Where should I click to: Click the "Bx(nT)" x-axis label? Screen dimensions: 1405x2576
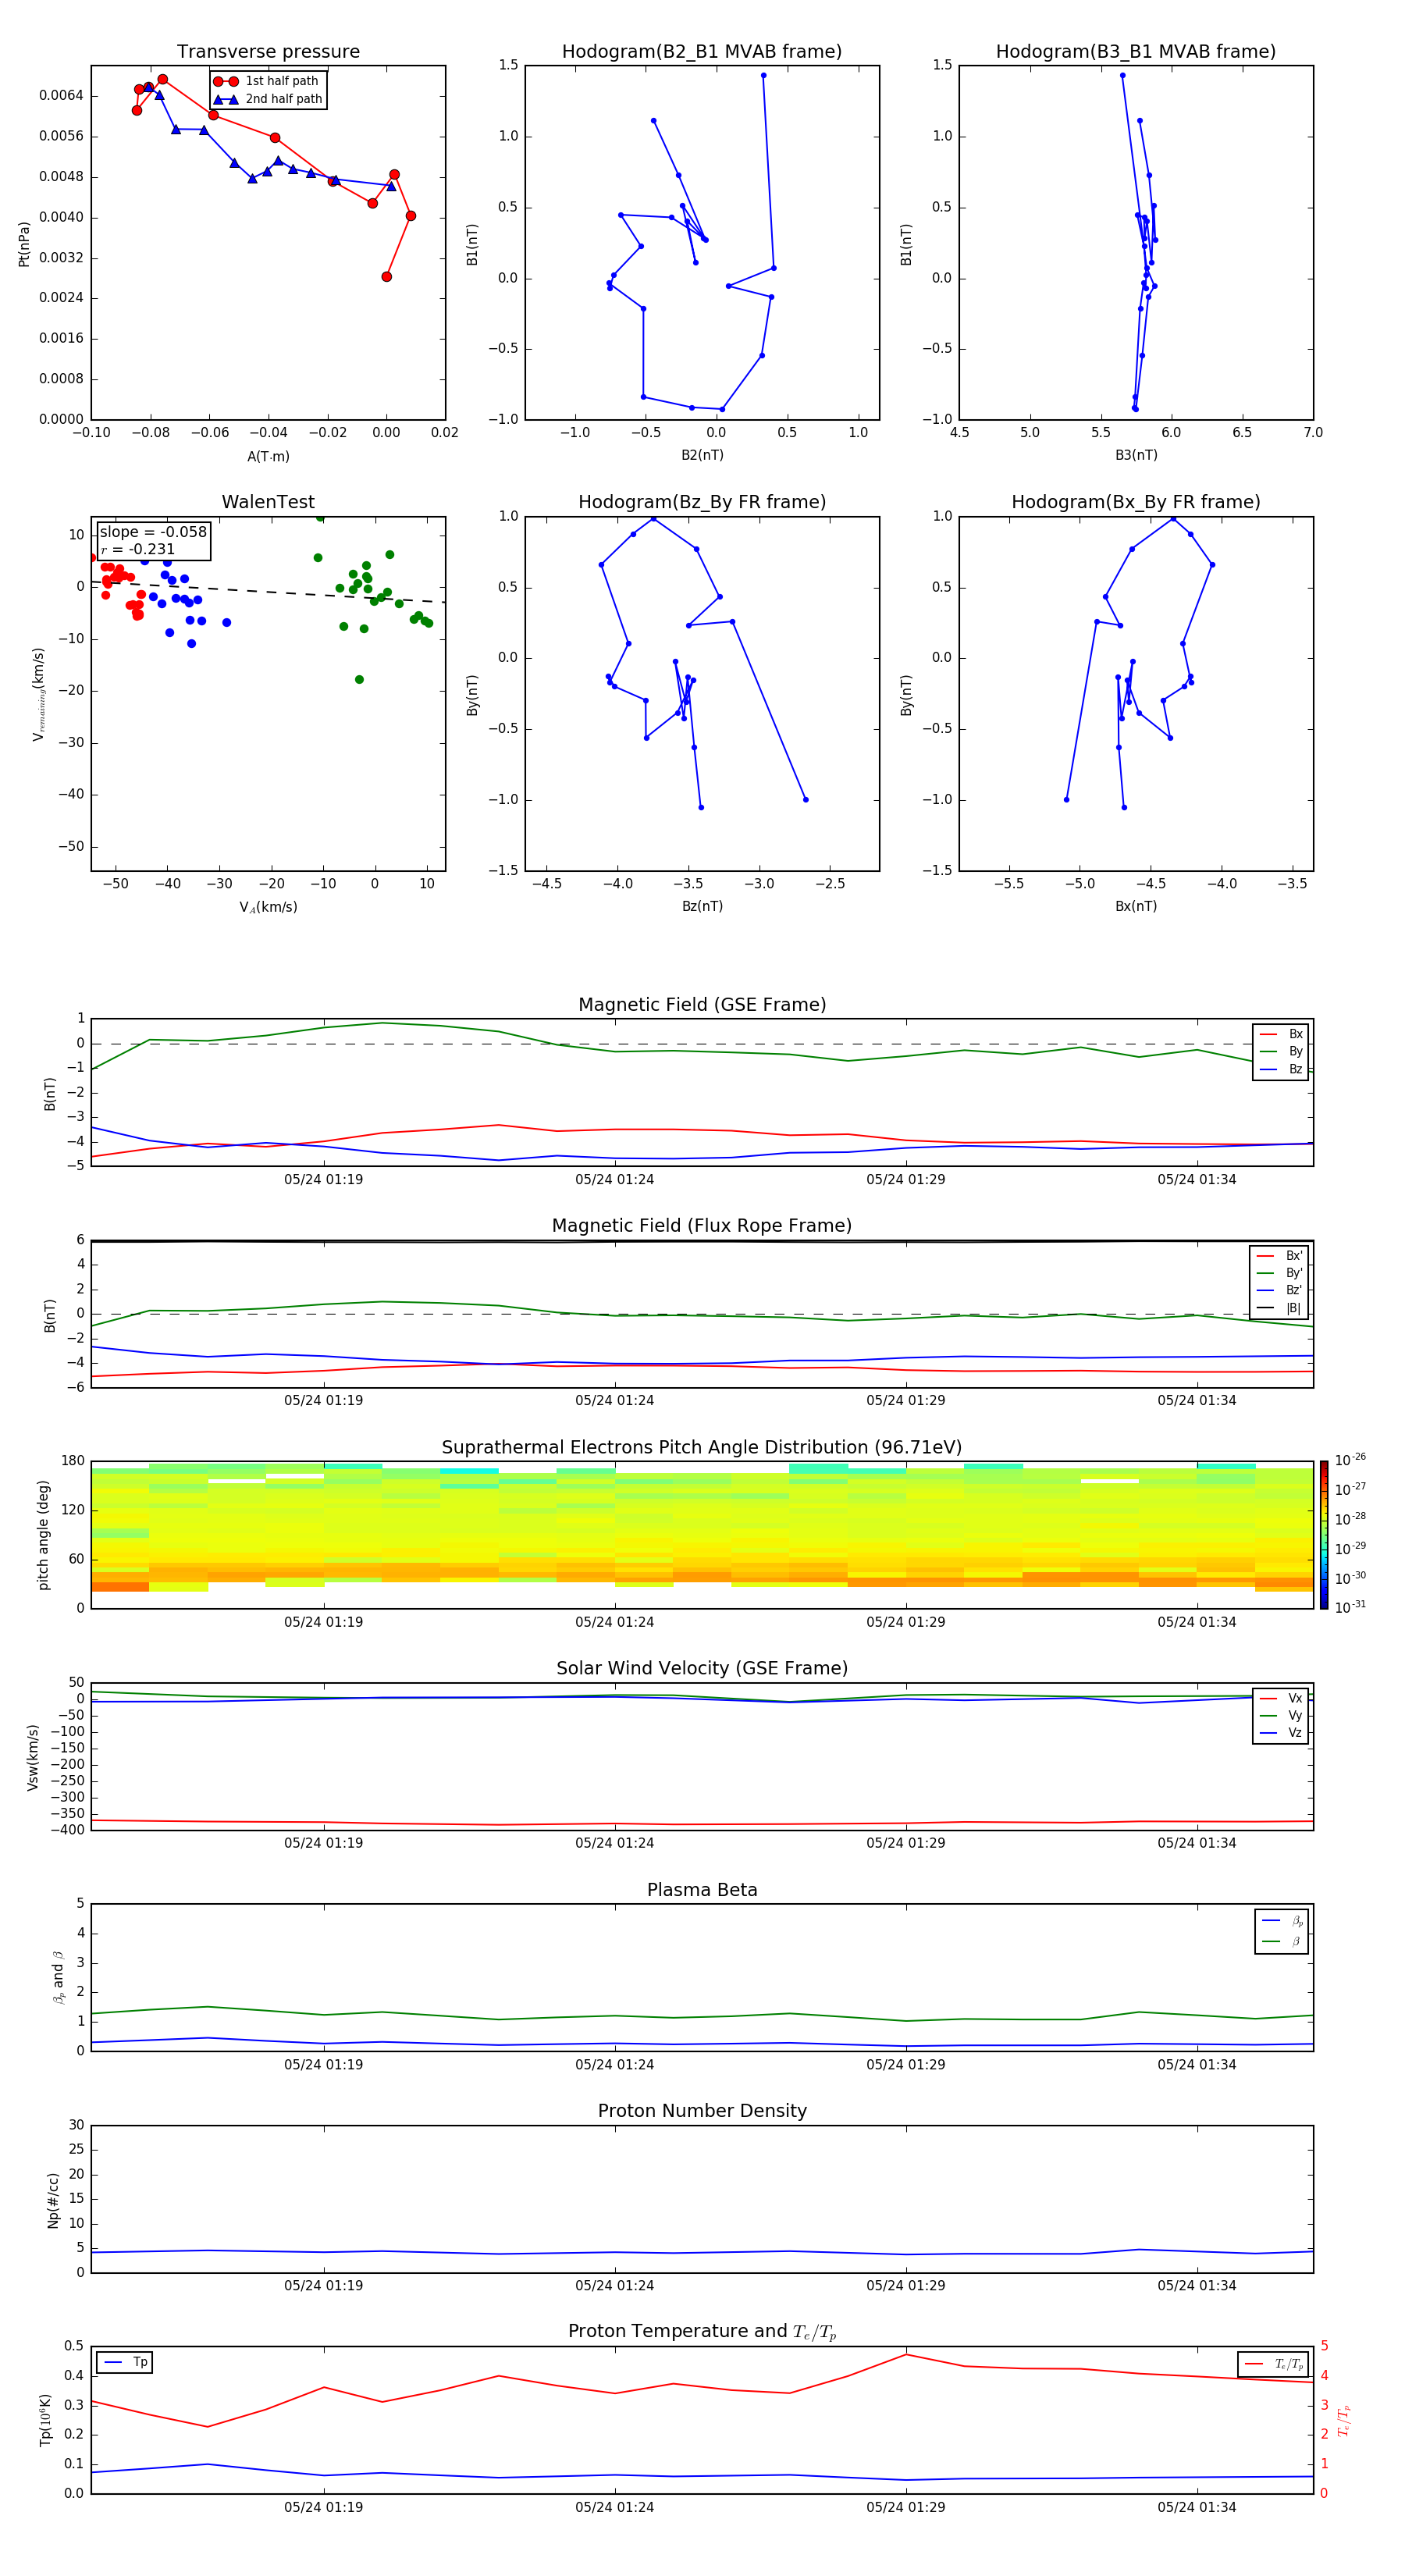1136,906
